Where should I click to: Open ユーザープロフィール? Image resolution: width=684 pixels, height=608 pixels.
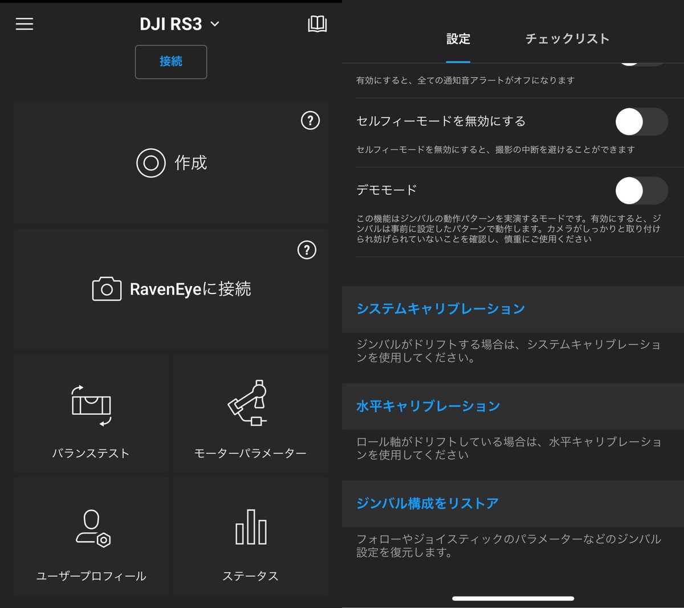click(91, 536)
